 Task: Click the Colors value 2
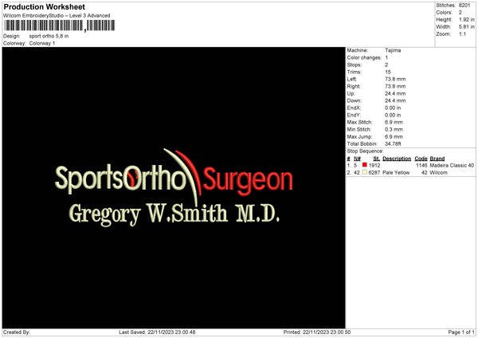point(460,13)
